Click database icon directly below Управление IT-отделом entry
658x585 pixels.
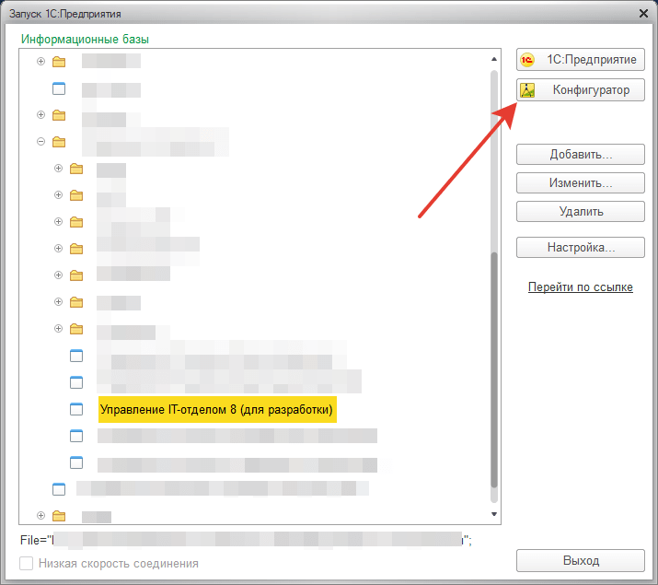click(x=76, y=436)
